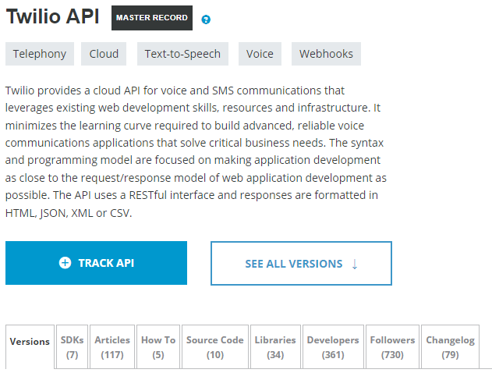Open the Text-to-Speech tag
The image size is (492, 380).
point(182,54)
